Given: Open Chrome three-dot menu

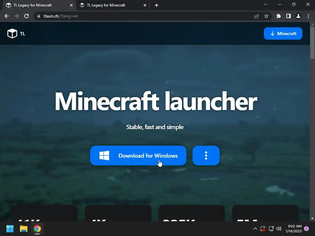Looking at the screenshot, I should click(308, 16).
